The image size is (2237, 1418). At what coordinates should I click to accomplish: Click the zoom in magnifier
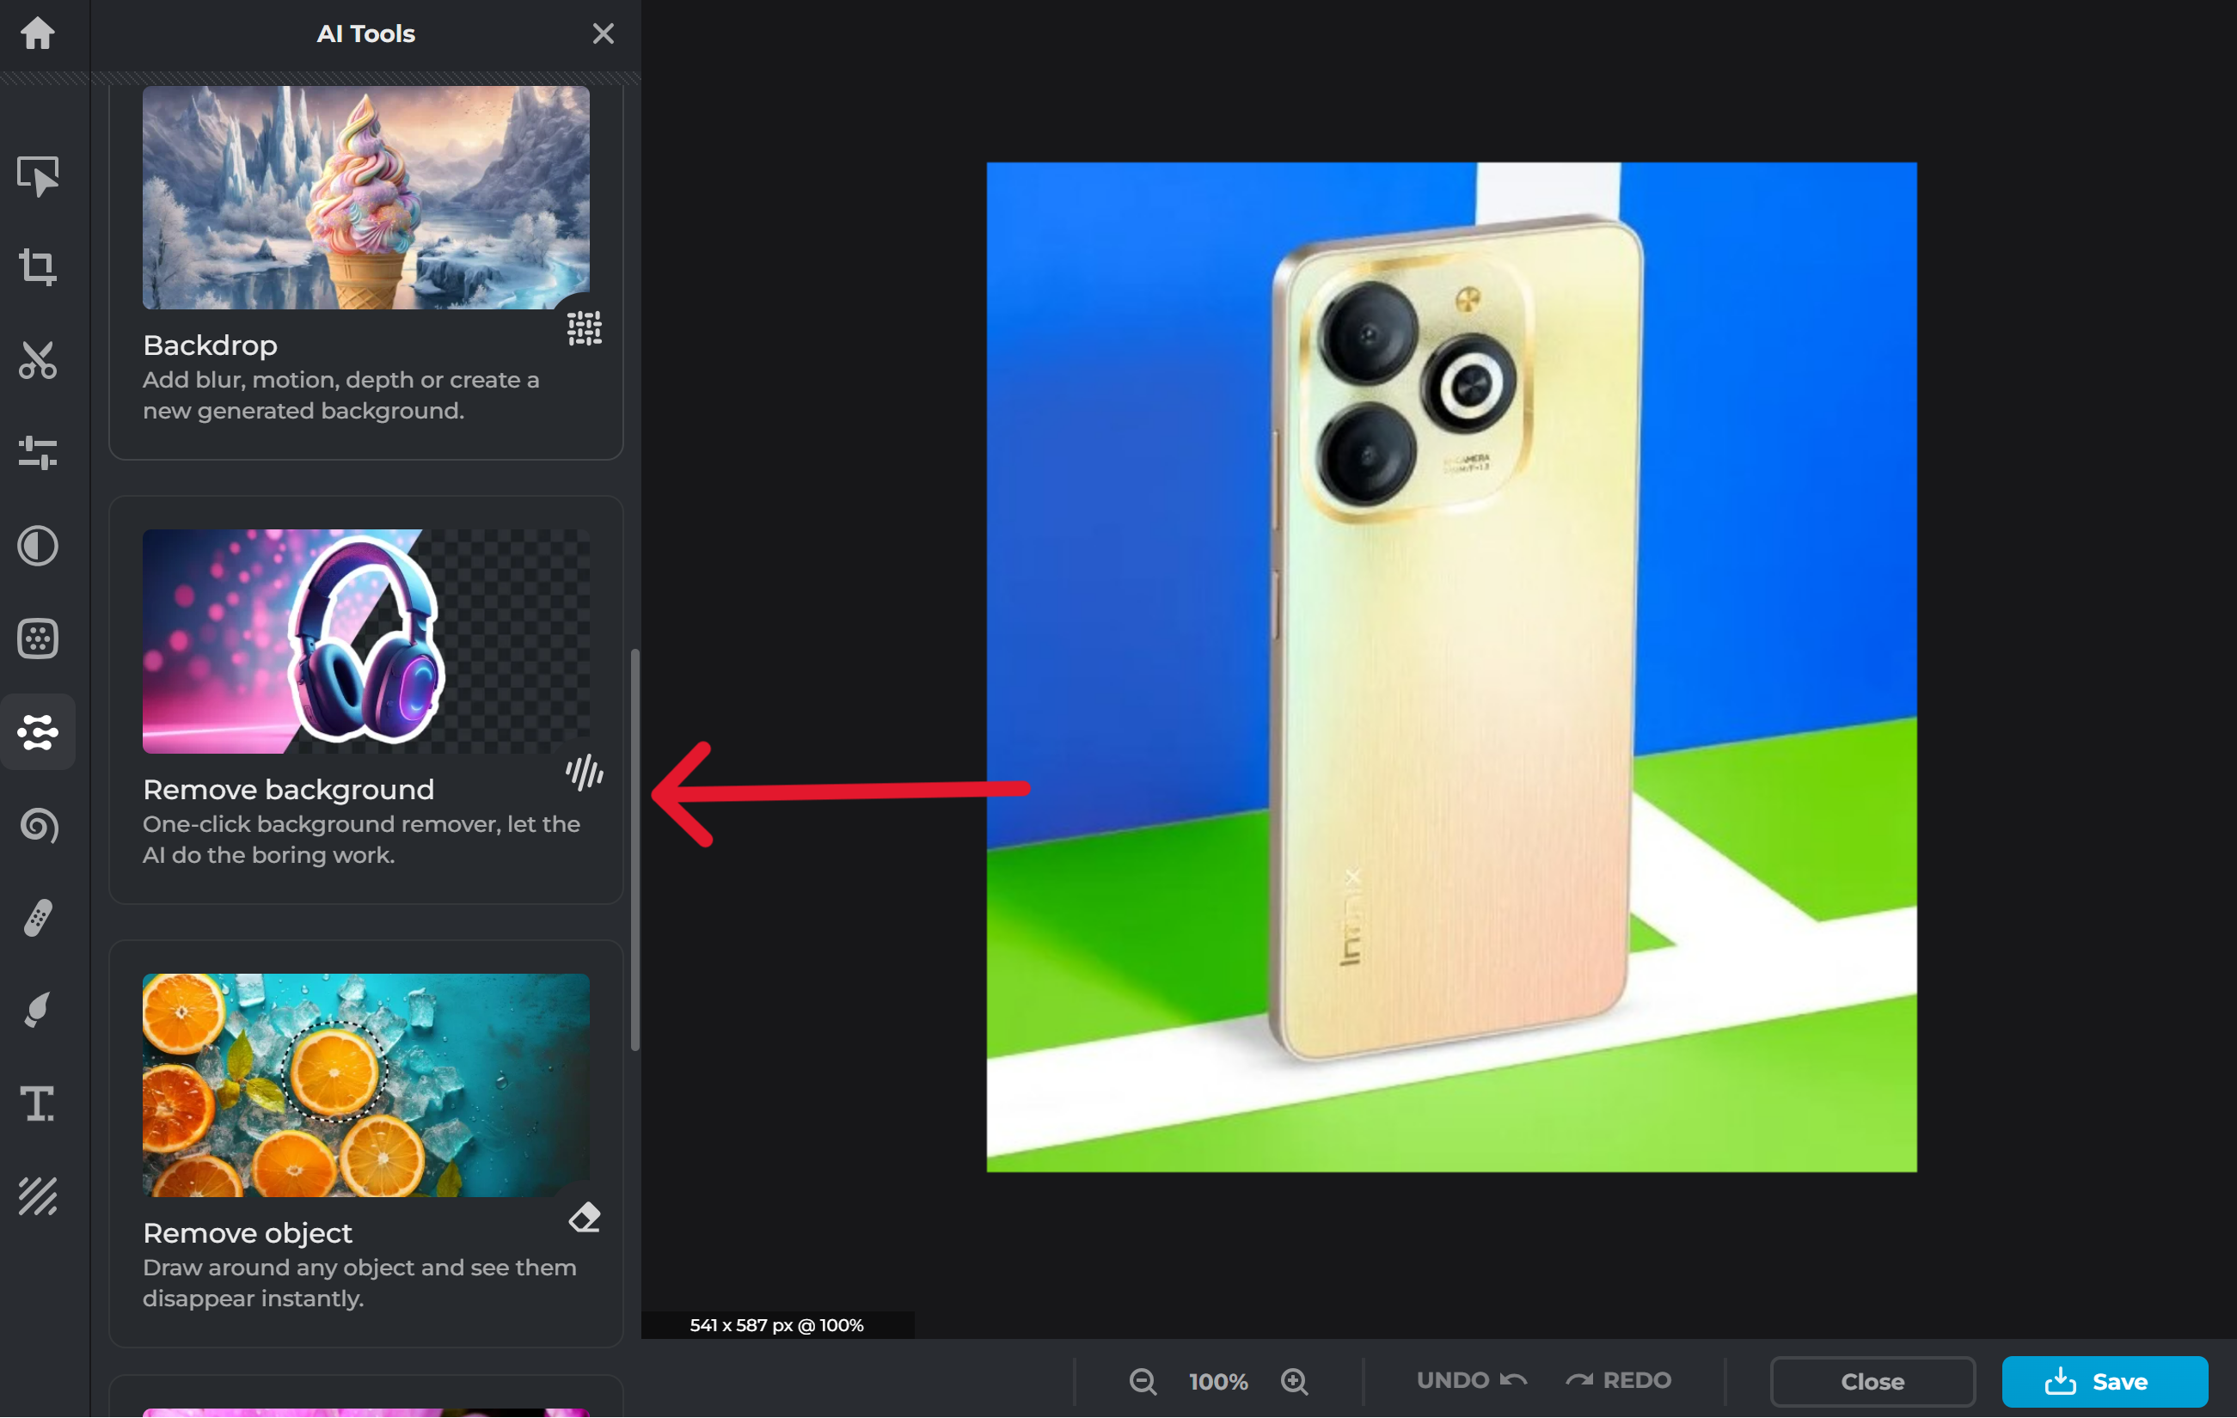1294,1382
